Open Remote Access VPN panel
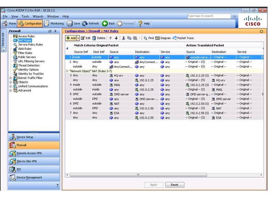Viewport: 272px width, 204px height. click(34, 154)
